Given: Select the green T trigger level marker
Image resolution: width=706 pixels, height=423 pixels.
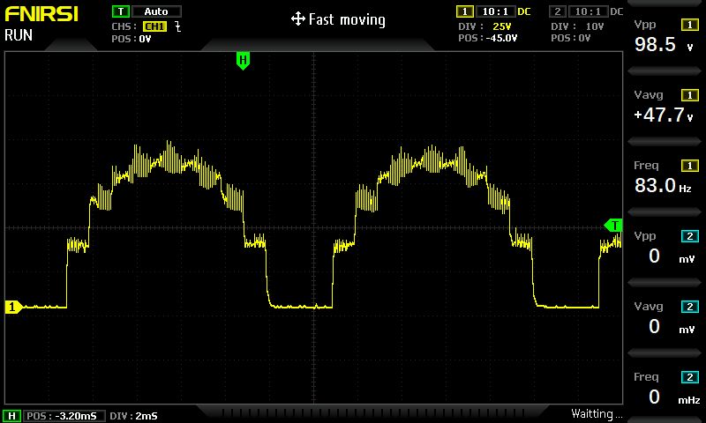Looking at the screenshot, I should [613, 226].
